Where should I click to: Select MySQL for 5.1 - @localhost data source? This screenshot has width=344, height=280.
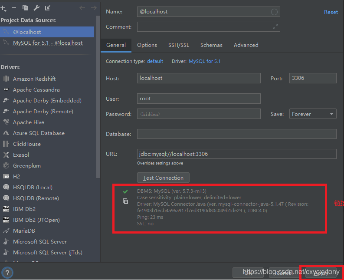coord(47,43)
